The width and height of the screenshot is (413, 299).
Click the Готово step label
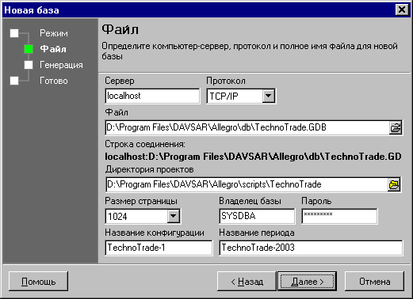tap(54, 81)
